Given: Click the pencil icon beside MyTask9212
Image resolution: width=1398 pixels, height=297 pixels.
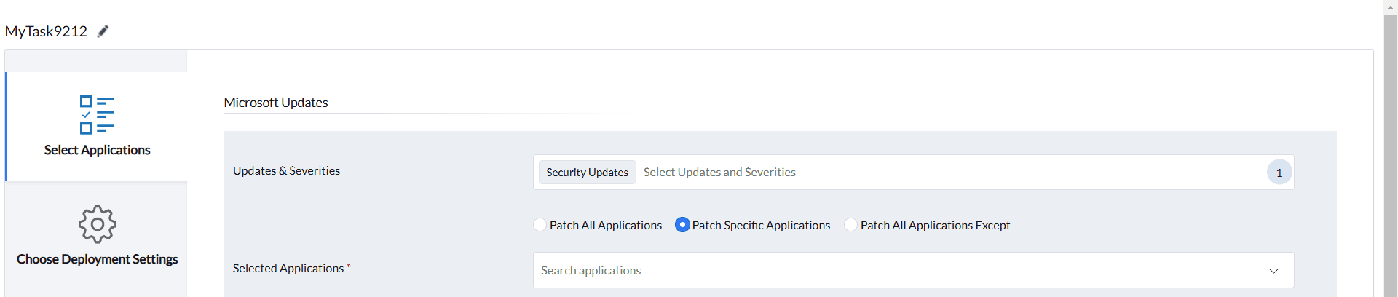Looking at the screenshot, I should click(103, 31).
